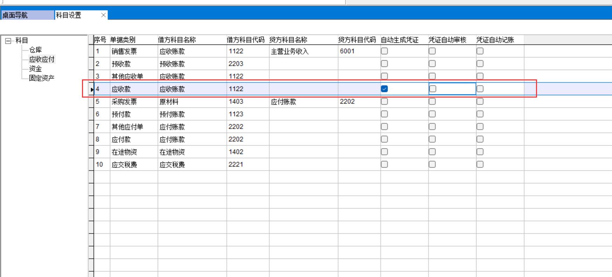
Task: Enable 凭证自动记账 for 应交税费 row
Action: [x=480, y=164]
